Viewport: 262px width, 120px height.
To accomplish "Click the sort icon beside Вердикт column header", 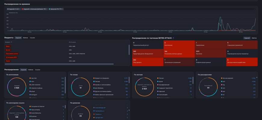I will [x=12, y=42].
